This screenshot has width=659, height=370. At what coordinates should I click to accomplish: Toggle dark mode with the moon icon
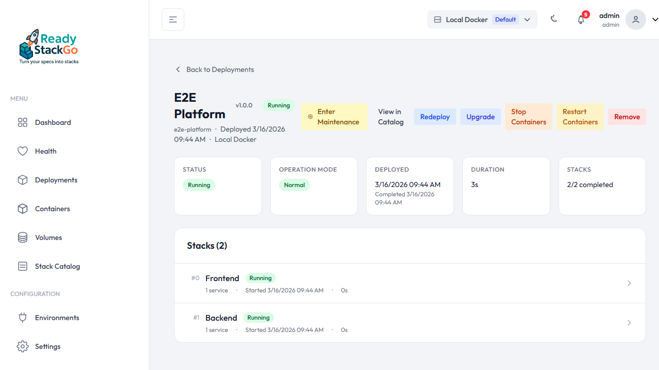(554, 18)
